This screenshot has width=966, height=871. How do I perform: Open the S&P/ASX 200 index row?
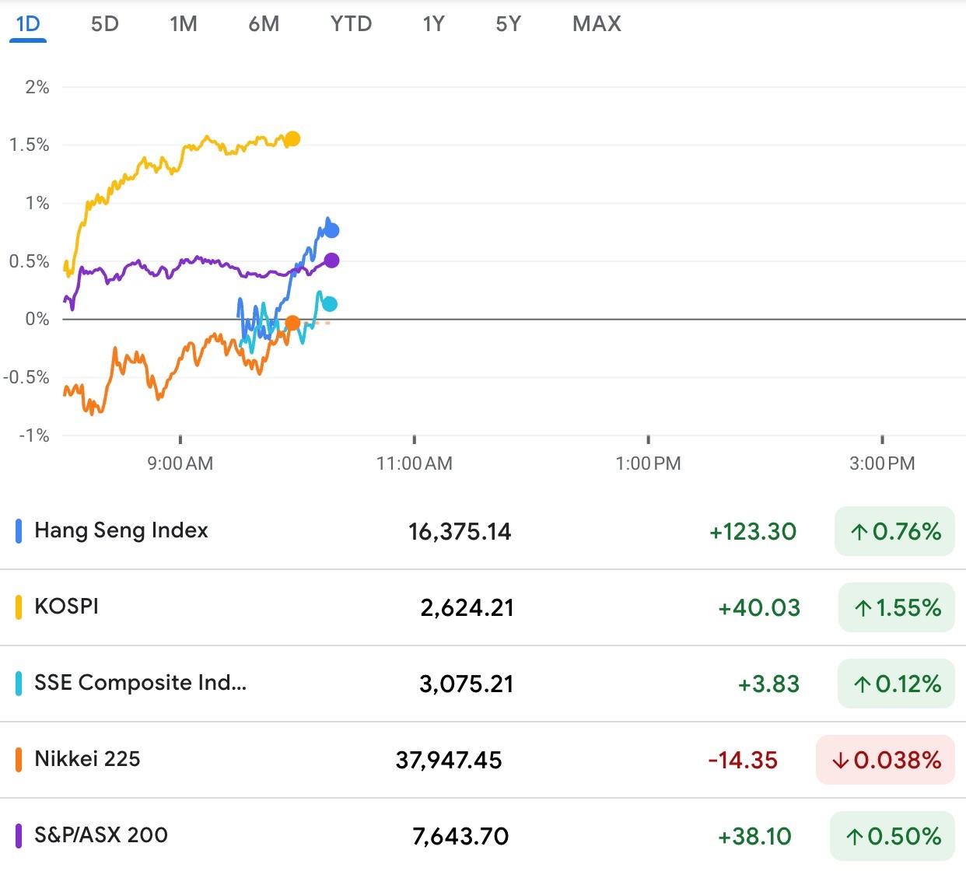pyautogui.click(x=483, y=835)
